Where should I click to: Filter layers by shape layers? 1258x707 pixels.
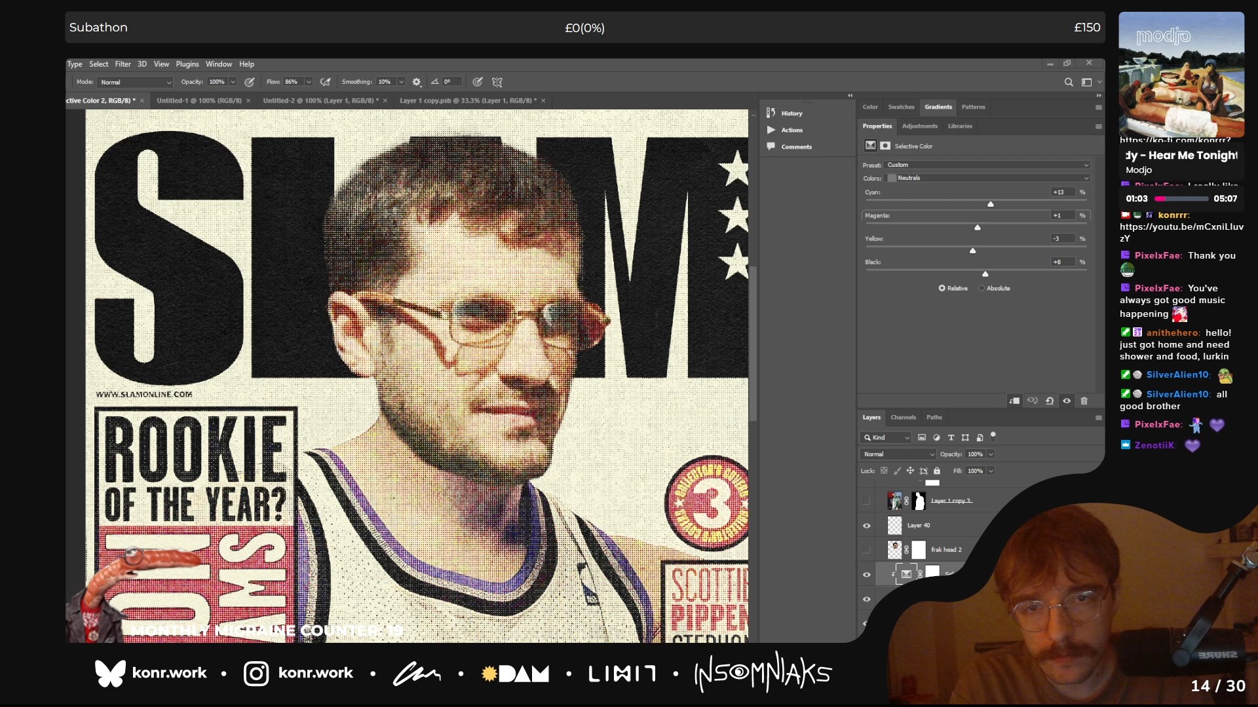click(x=965, y=437)
